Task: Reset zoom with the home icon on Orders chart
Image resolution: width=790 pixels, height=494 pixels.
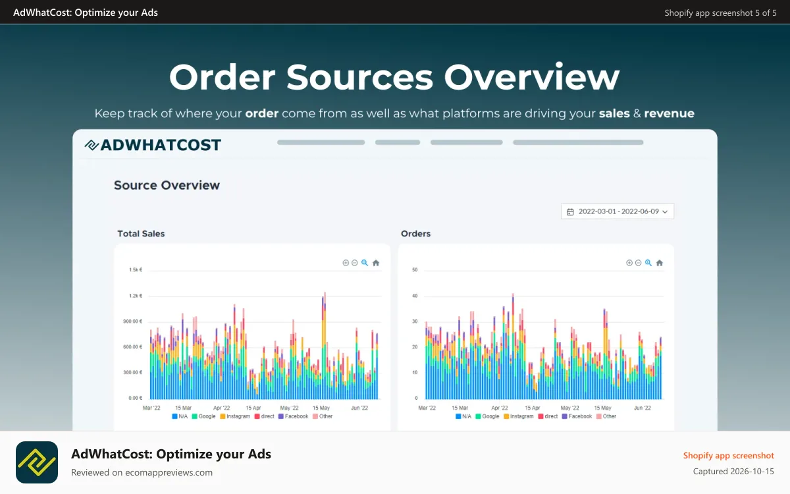Action: click(x=660, y=263)
